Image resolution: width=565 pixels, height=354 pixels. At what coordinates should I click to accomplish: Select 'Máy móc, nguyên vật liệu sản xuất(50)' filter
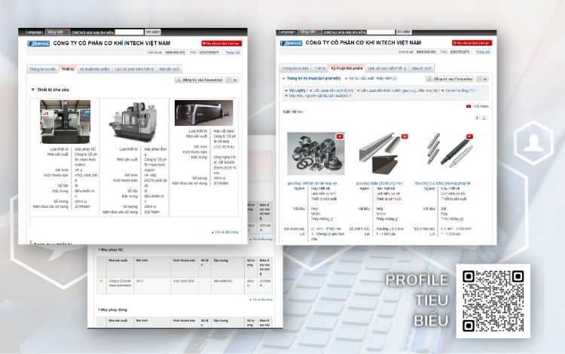pyautogui.click(x=319, y=96)
